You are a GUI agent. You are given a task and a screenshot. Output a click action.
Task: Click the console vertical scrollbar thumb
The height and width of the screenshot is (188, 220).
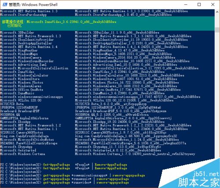[217, 30]
